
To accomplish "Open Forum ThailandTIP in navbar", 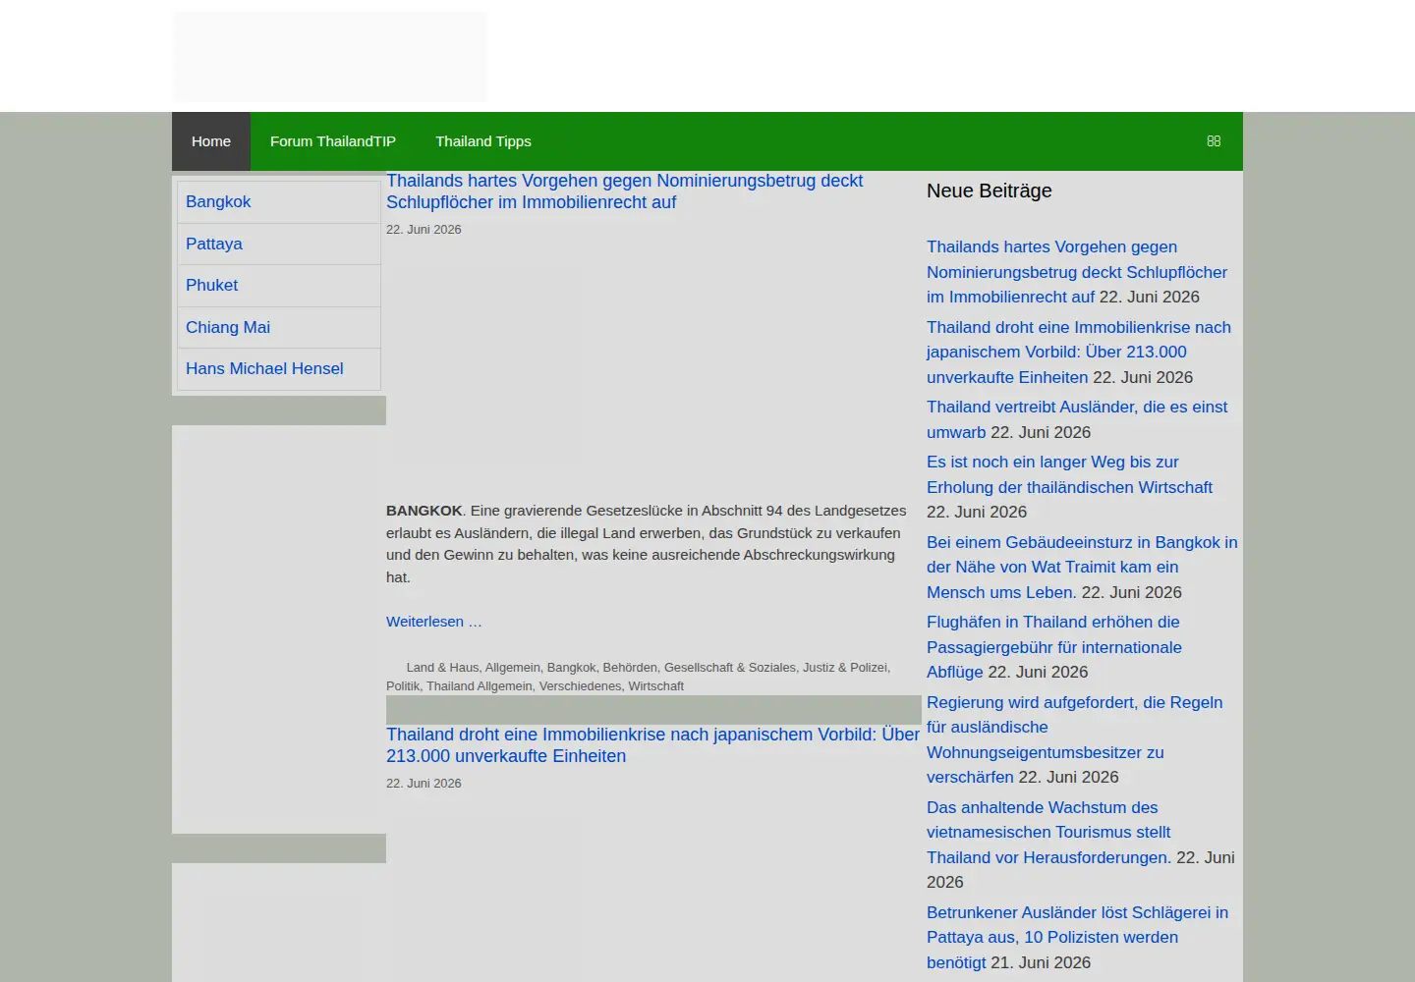I will [x=333, y=141].
